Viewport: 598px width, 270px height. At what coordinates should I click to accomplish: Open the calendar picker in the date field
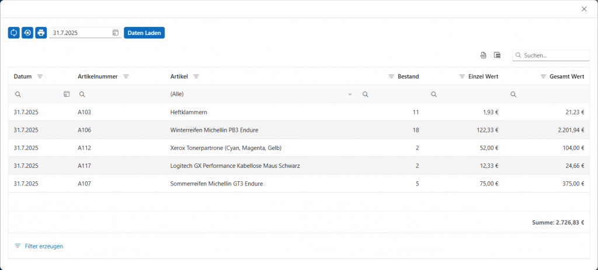click(116, 33)
